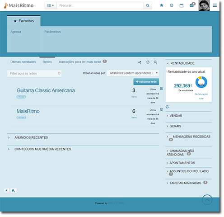This screenshot has width=224, height=217.
Task: Expand the Vendas panel
Action: pos(174,116)
